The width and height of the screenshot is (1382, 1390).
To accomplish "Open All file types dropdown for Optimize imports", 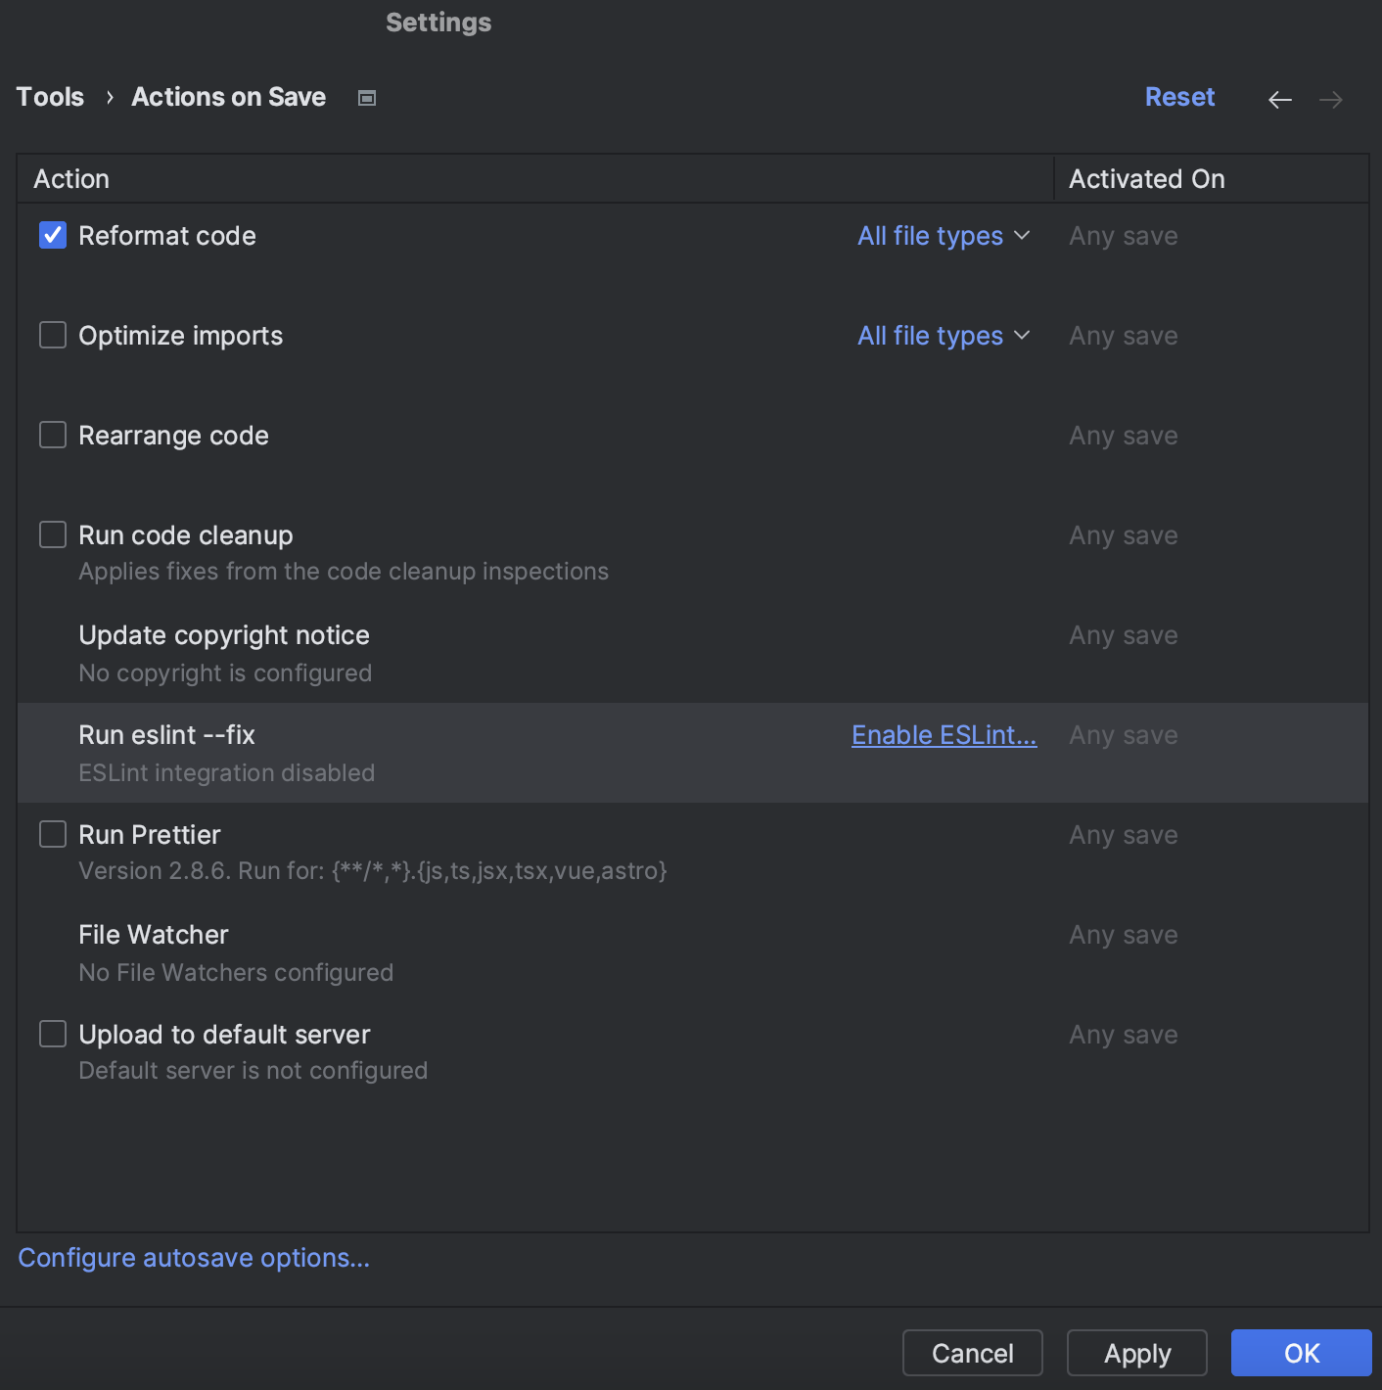I will tap(943, 336).
